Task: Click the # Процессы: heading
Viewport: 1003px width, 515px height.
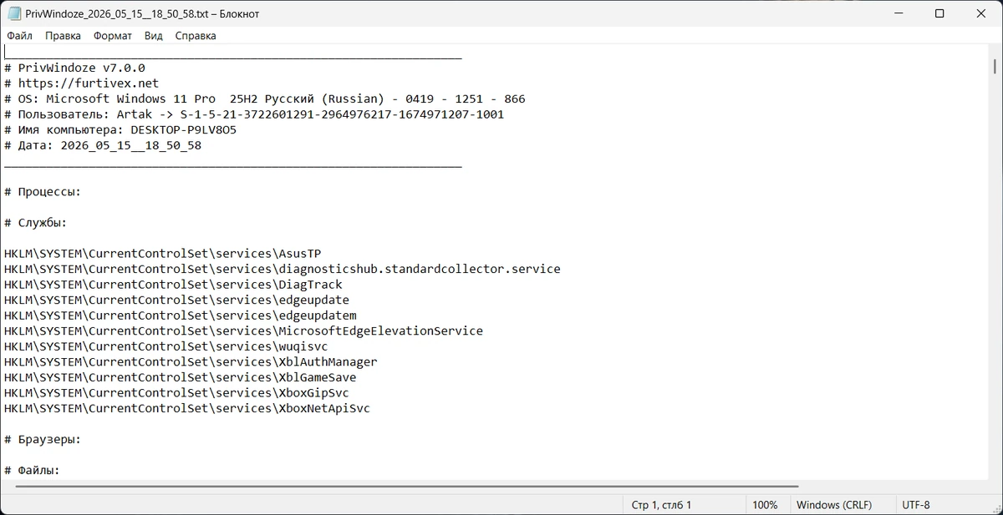Action: pyautogui.click(x=43, y=192)
